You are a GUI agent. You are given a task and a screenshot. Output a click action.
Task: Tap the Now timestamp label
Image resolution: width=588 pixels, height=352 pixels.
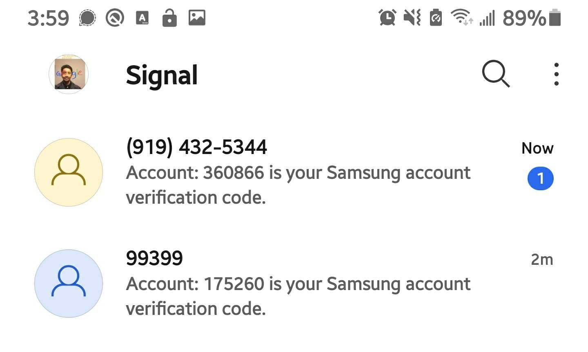tap(537, 148)
